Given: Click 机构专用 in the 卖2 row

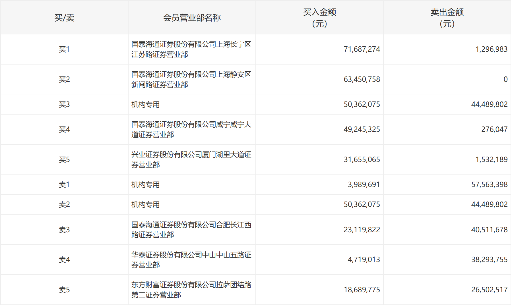Looking at the screenshot, I should 145,204.
